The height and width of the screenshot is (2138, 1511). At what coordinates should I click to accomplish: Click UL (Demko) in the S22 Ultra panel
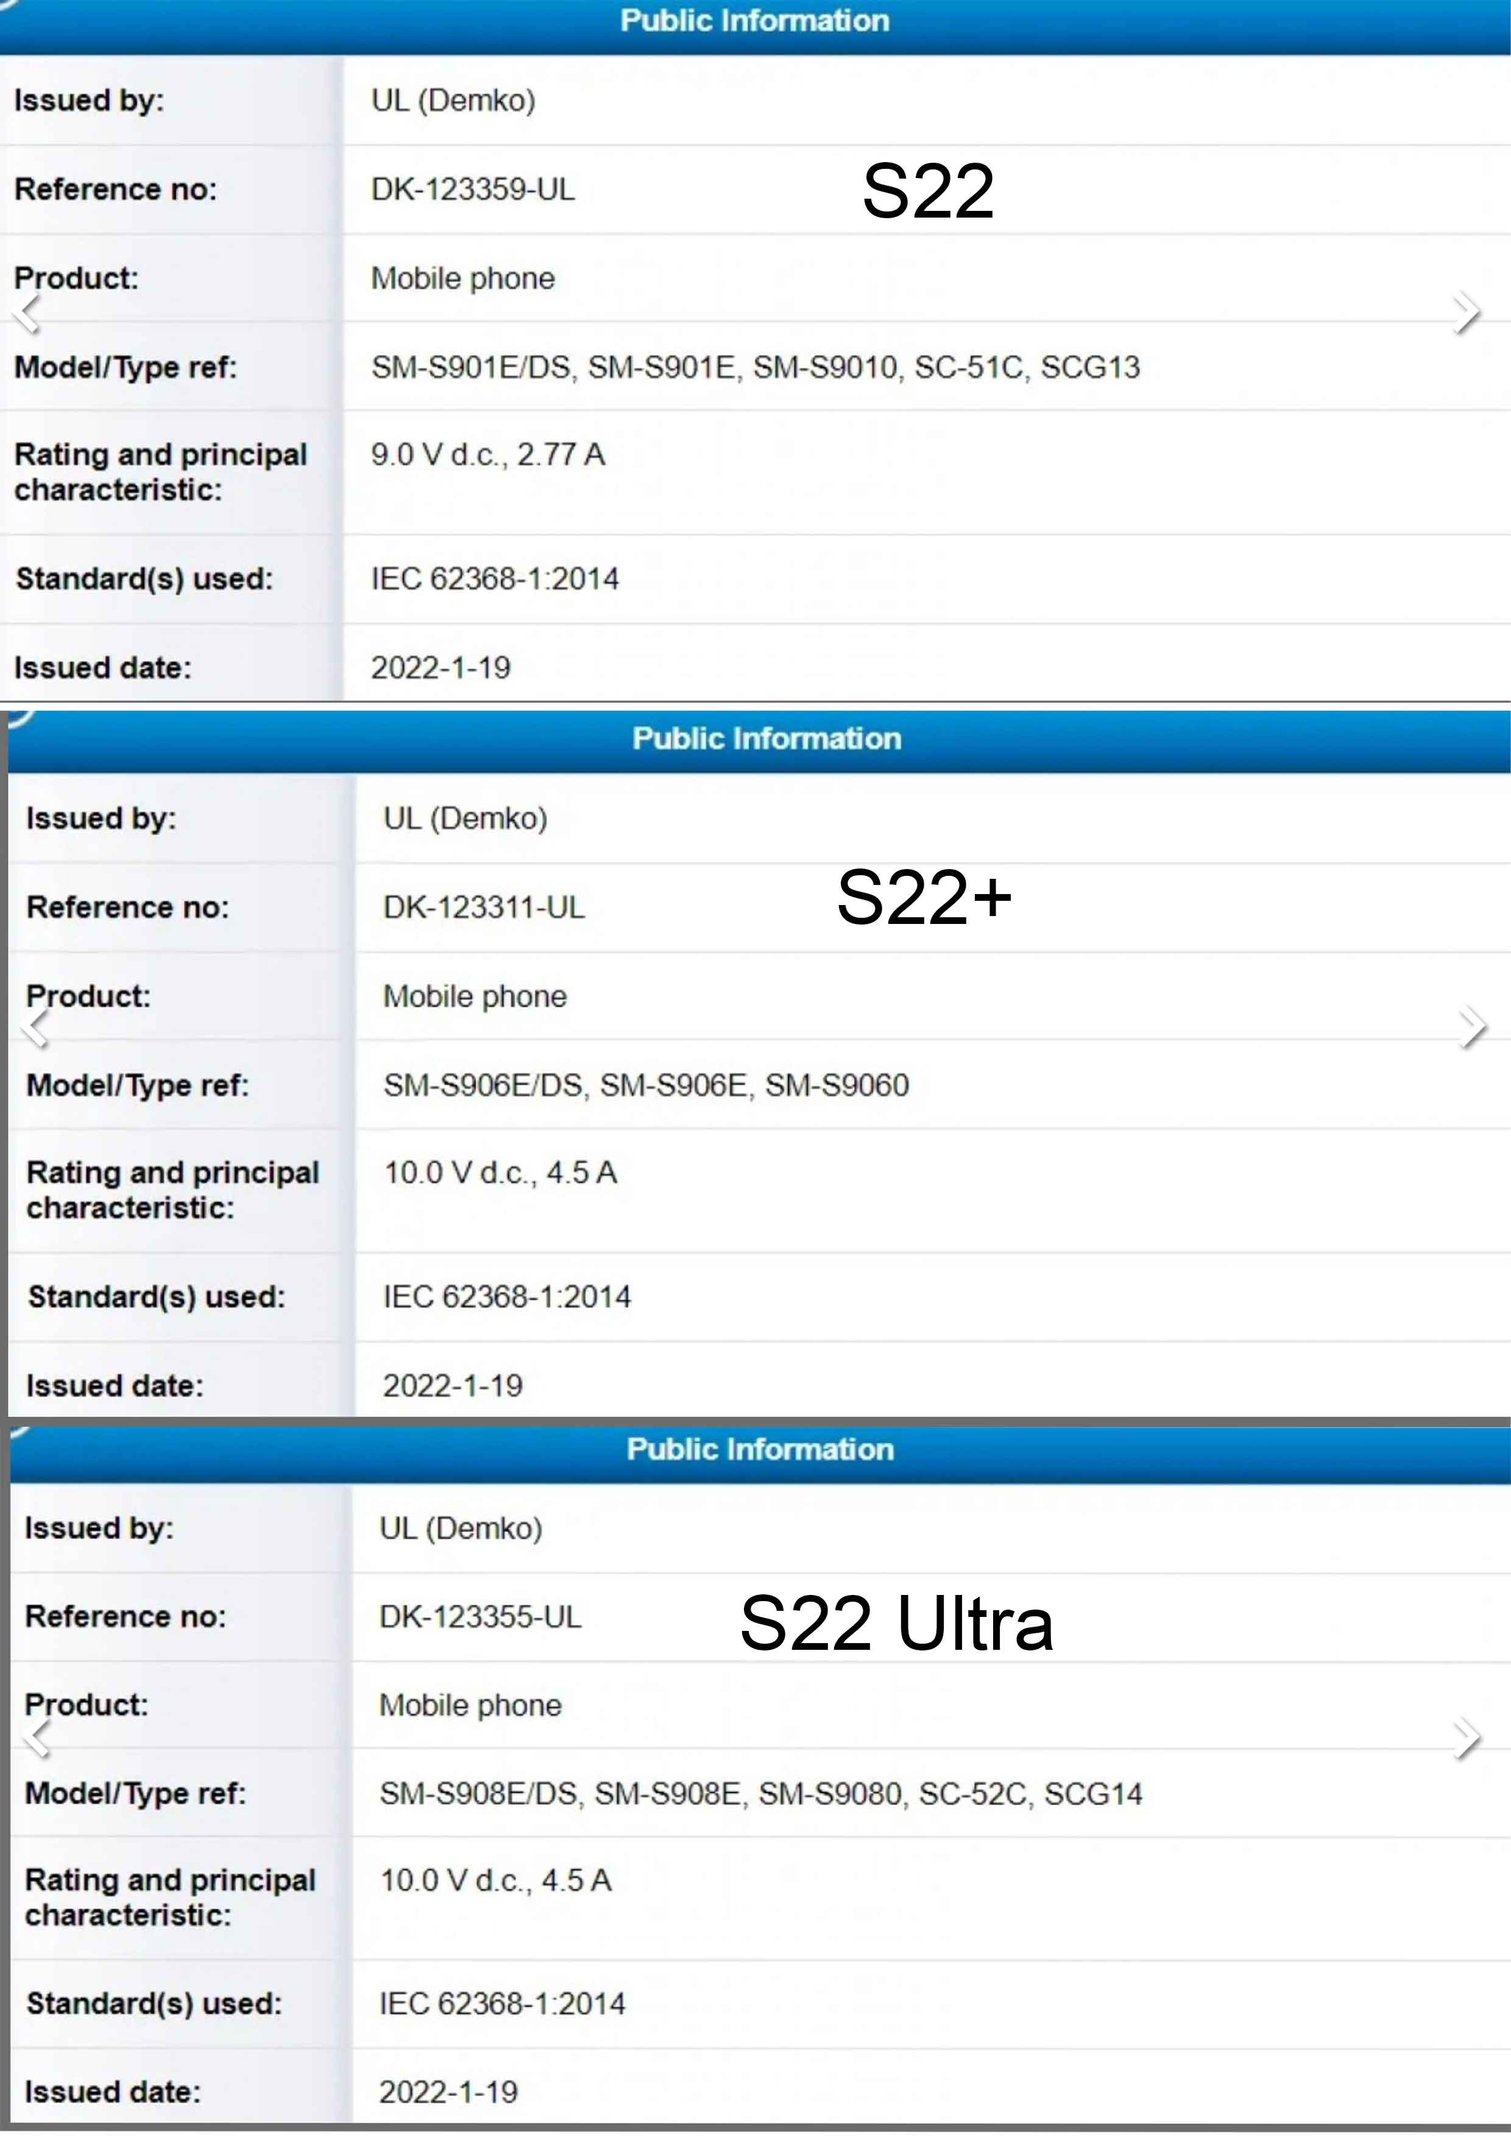click(x=461, y=1528)
